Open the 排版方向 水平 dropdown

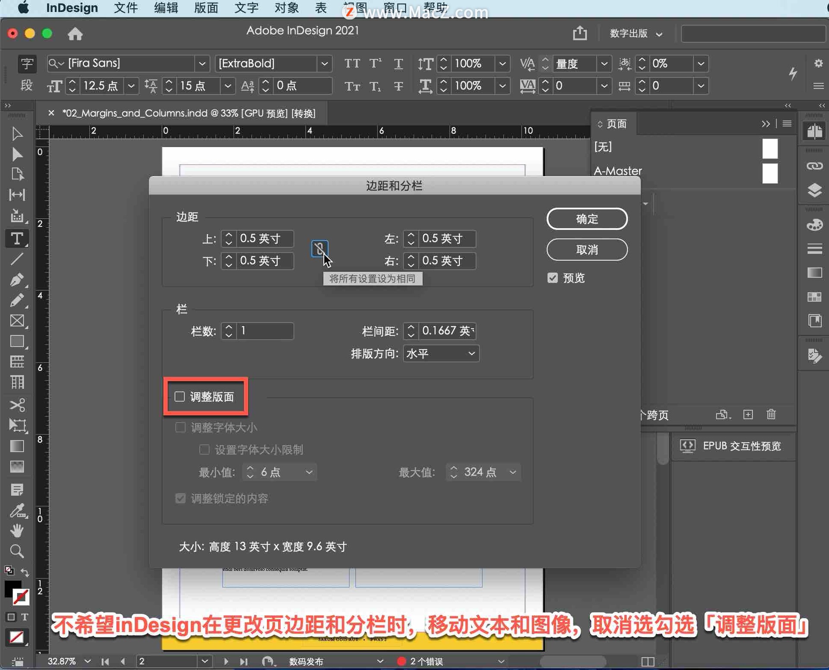[x=441, y=354]
